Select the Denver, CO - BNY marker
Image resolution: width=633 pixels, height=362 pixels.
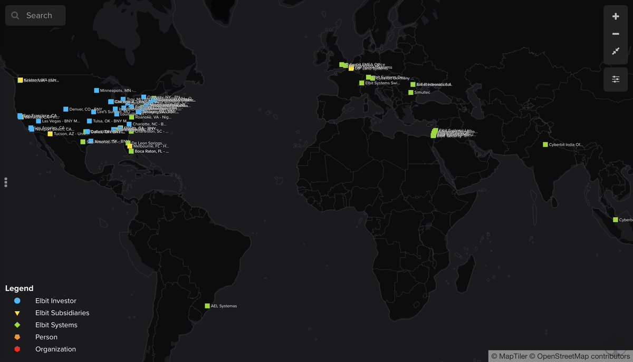[66, 109]
